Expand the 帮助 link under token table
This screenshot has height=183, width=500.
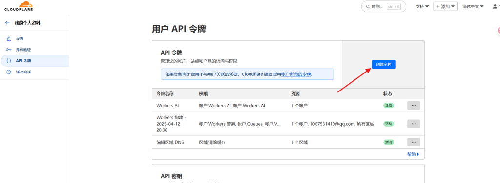point(413,154)
